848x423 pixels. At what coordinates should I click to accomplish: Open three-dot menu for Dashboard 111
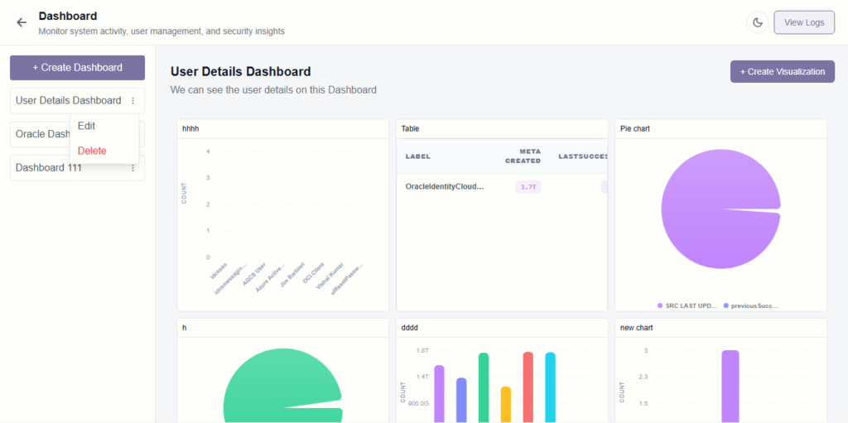(x=132, y=168)
